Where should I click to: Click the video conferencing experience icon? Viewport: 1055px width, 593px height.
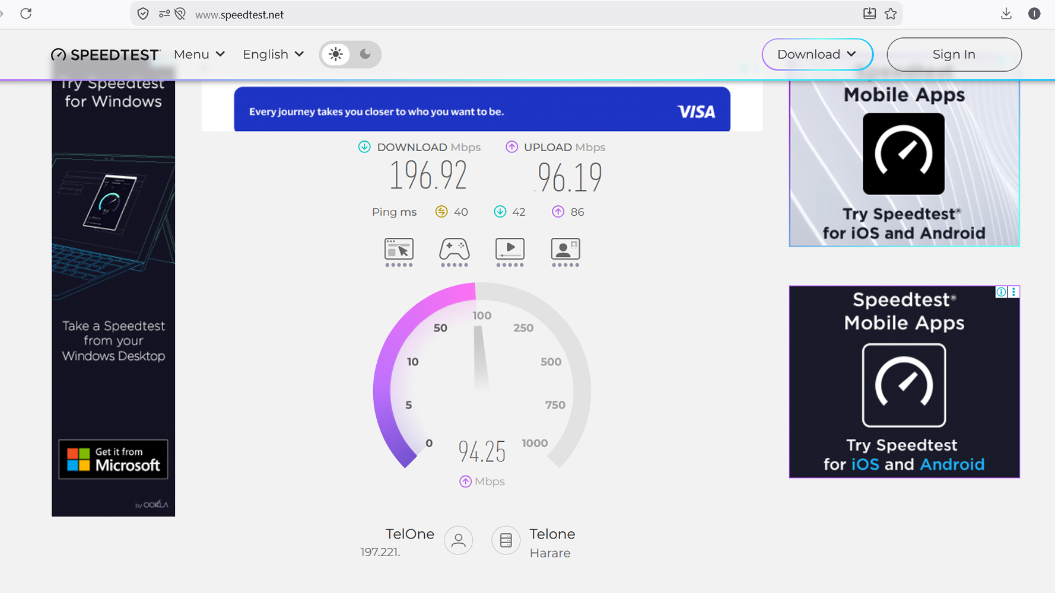pos(565,252)
